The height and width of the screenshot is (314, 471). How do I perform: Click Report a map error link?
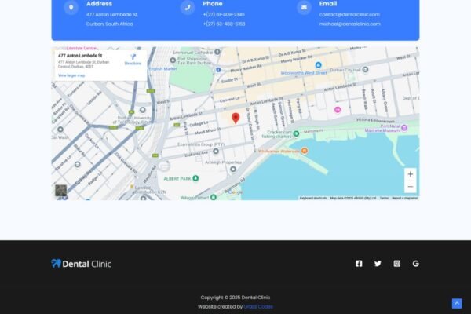click(x=404, y=198)
